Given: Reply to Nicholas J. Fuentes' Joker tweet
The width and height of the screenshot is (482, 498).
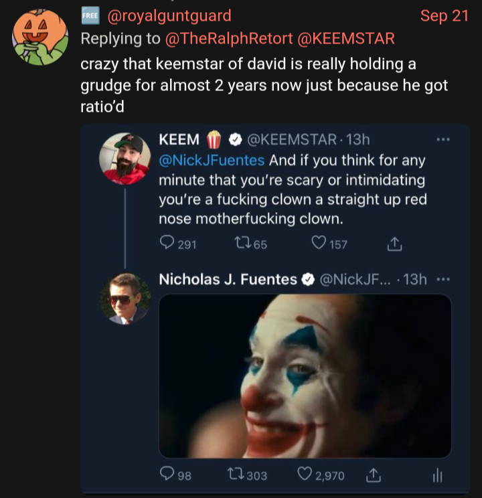Looking at the screenshot, I should (x=167, y=475).
